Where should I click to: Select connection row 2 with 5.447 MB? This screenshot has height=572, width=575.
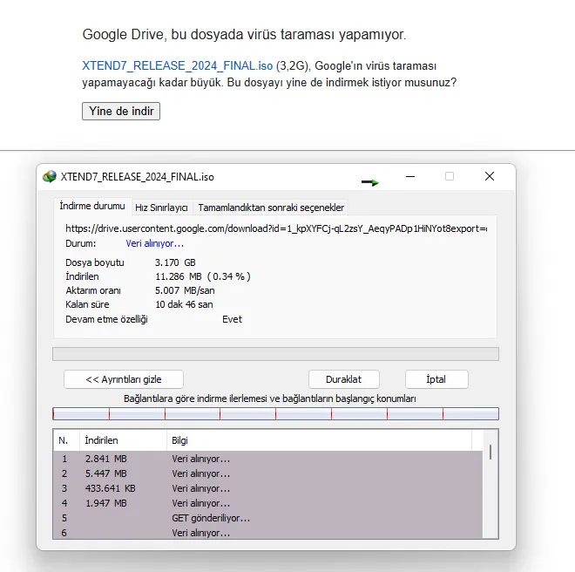tap(268, 473)
